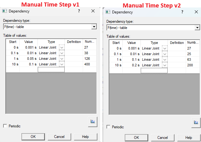Screen dimensions: 201x142
Task: Click the Dependency window icon in v2 title bar
Action: (108, 12)
